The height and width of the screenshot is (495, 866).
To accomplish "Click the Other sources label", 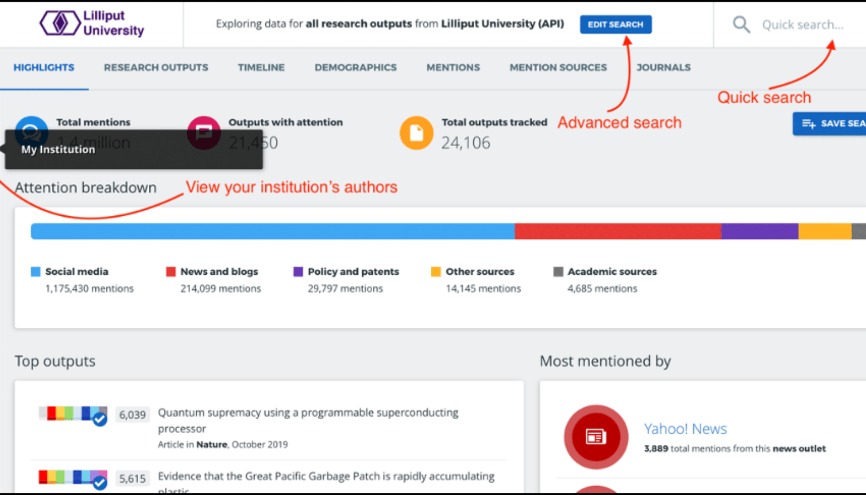I will [480, 271].
